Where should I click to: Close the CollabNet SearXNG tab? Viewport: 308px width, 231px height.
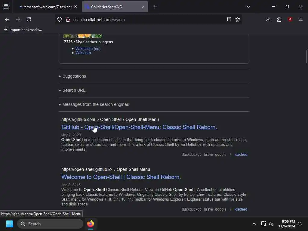(x=143, y=7)
